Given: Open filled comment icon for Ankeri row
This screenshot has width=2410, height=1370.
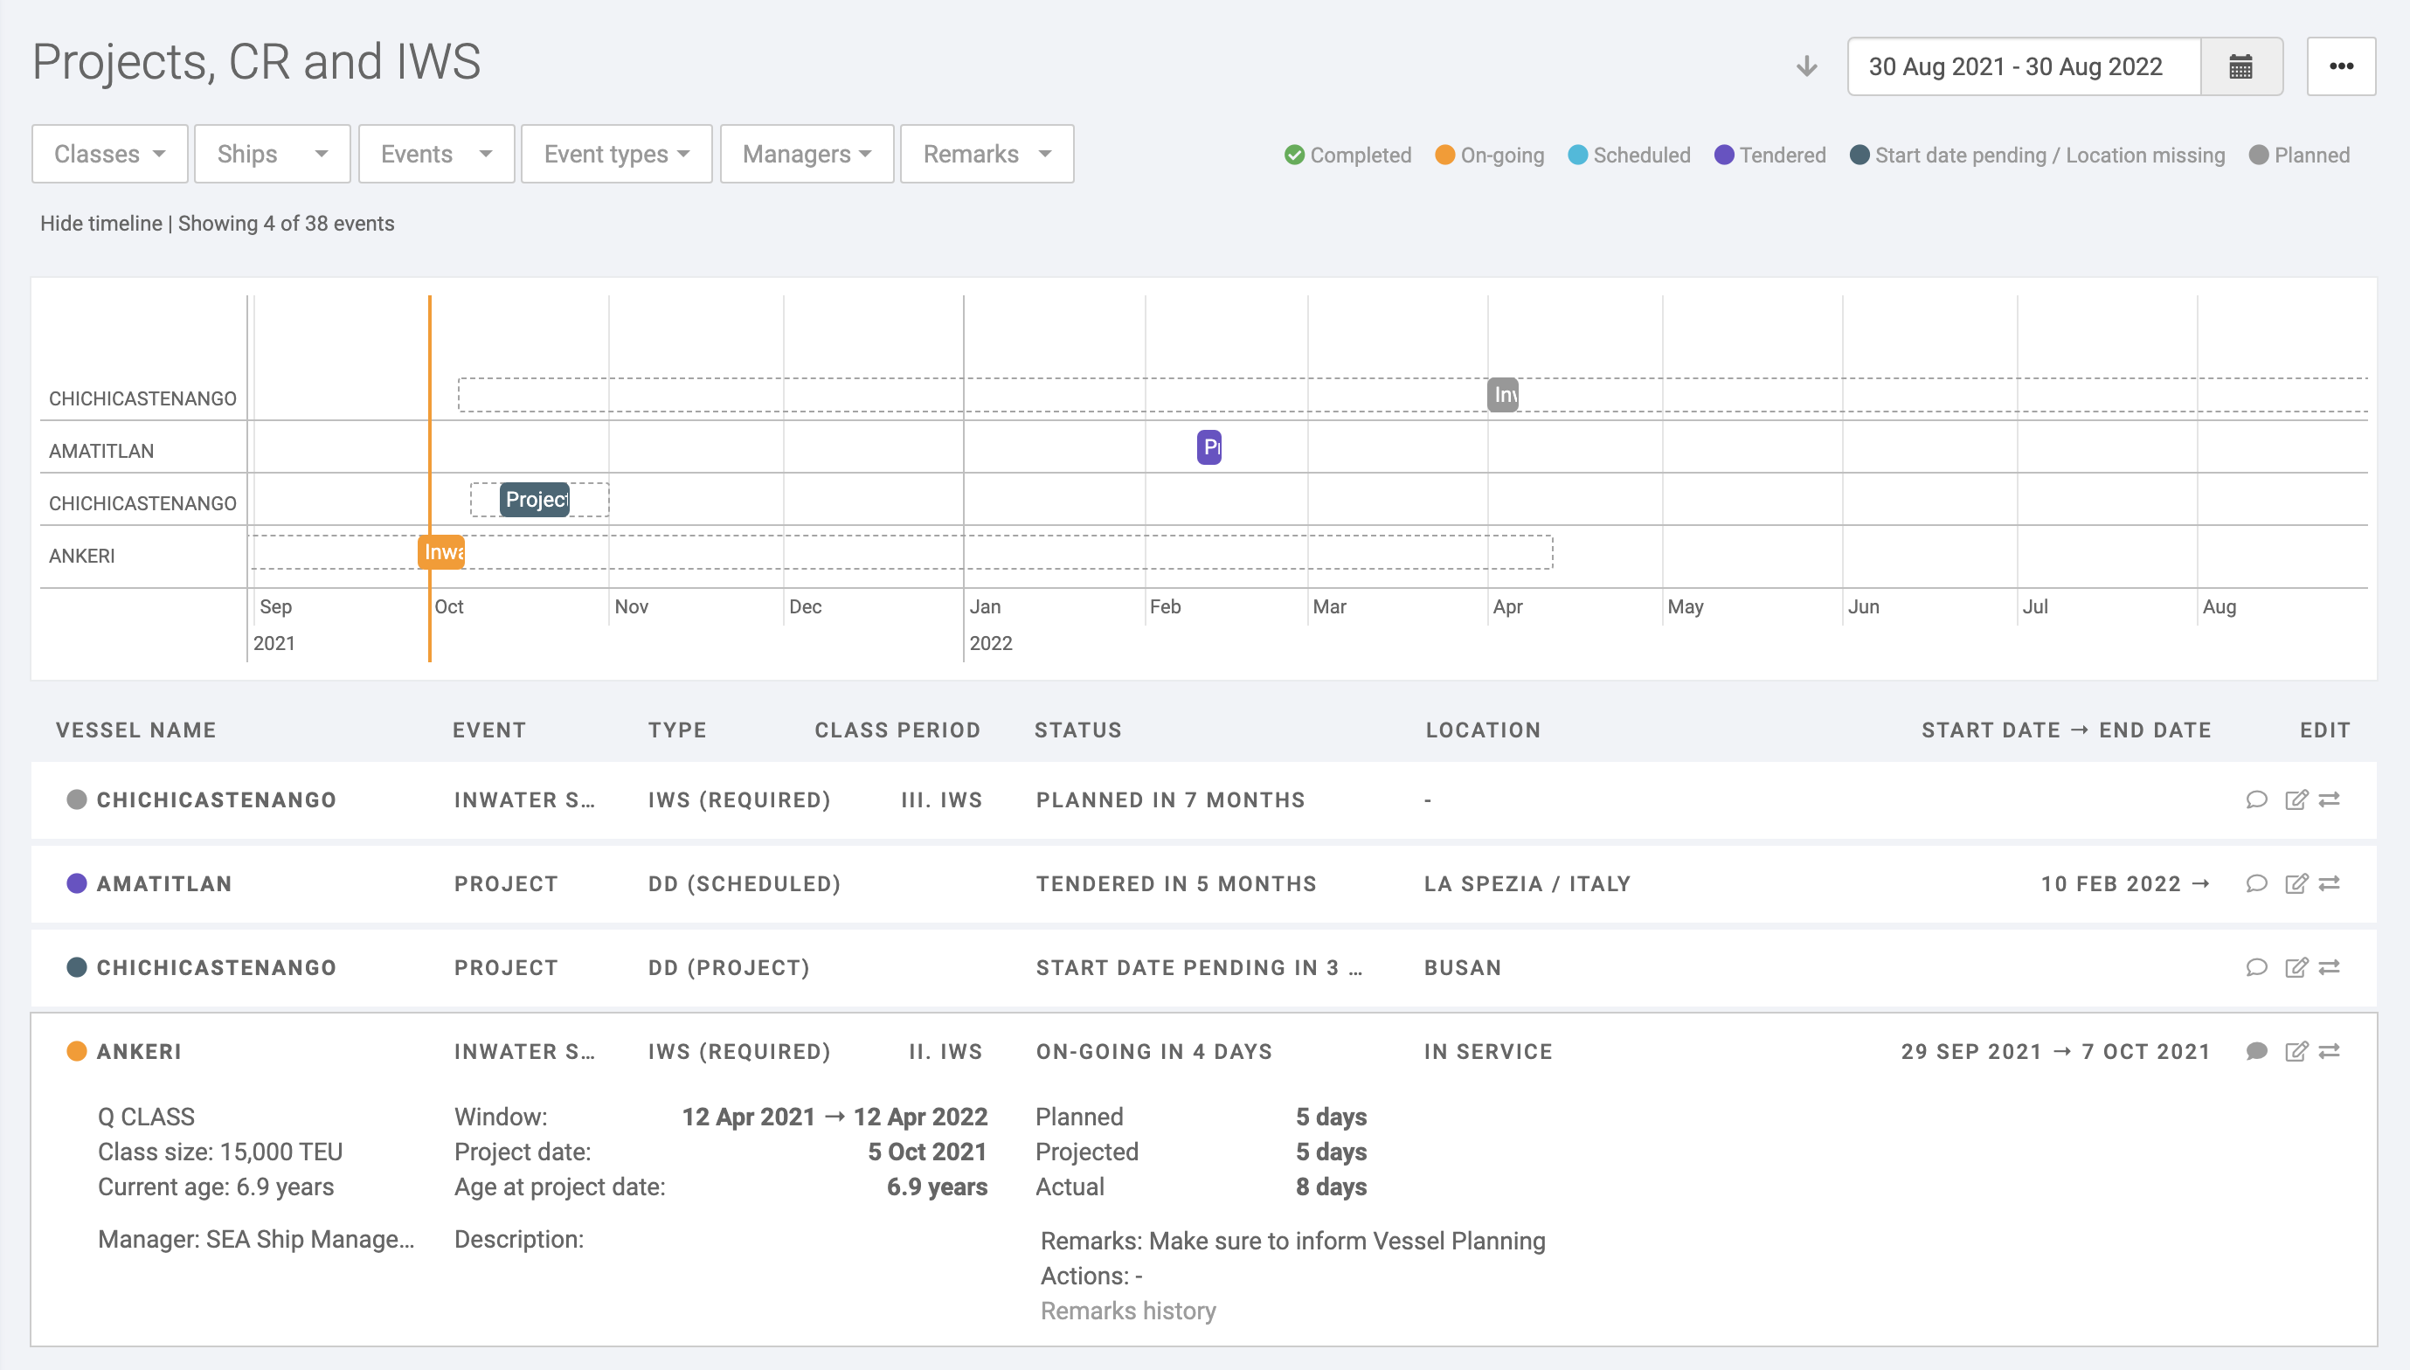Looking at the screenshot, I should 2255,1051.
